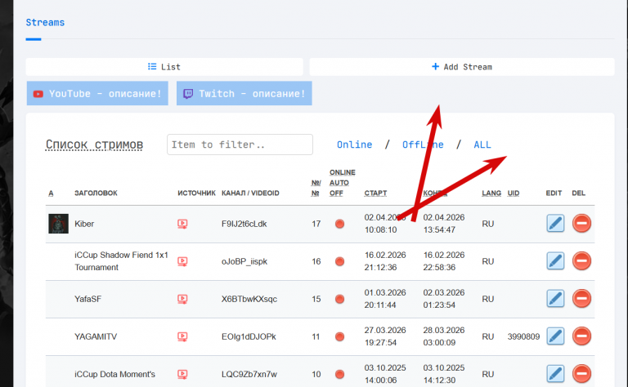Open the source video icon for oJoBP_iispk
Screen dimensions: 628x387
pos(182,261)
